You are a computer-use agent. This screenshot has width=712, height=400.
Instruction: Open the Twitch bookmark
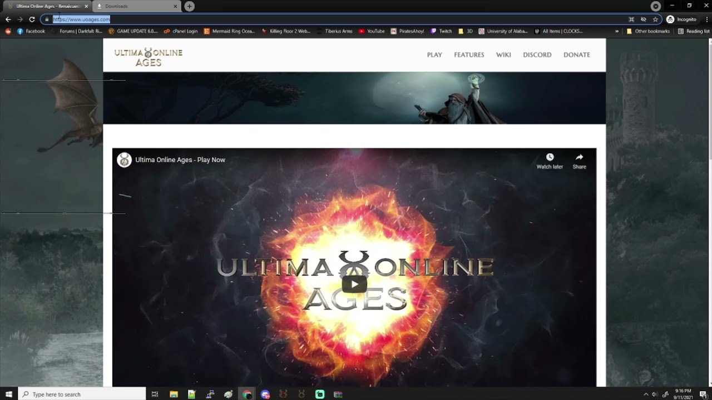(x=441, y=31)
